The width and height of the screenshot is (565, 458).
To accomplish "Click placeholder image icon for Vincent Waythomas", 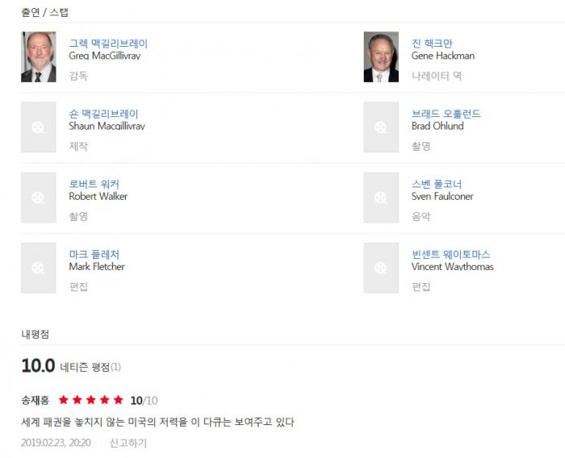I will coord(381,268).
